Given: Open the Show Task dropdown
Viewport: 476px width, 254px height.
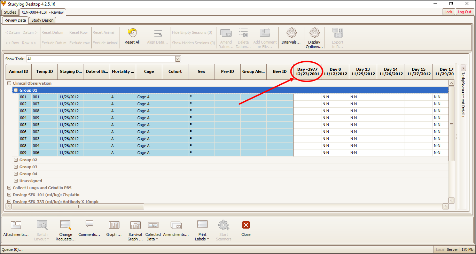Looking at the screenshot, I should coord(178,59).
